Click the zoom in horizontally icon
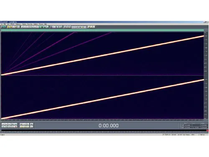The width and height of the screenshot is (209, 157). pyautogui.click(x=21, y=124)
